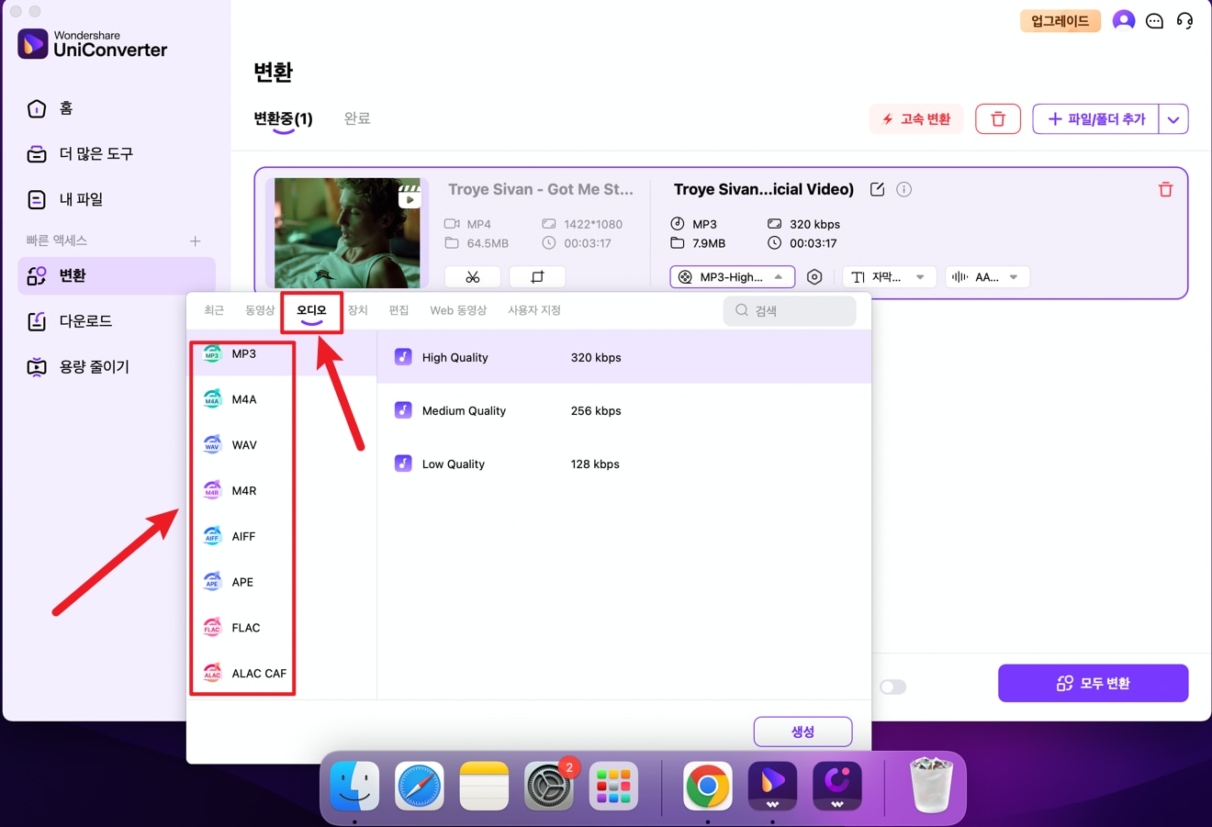1212x827 pixels.
Task: Click the Troye Sivan video thumbnail
Action: click(347, 233)
